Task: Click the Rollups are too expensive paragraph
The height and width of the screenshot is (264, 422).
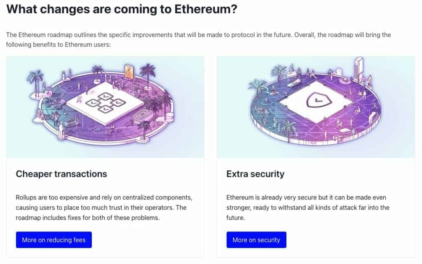Action: [x=104, y=208]
